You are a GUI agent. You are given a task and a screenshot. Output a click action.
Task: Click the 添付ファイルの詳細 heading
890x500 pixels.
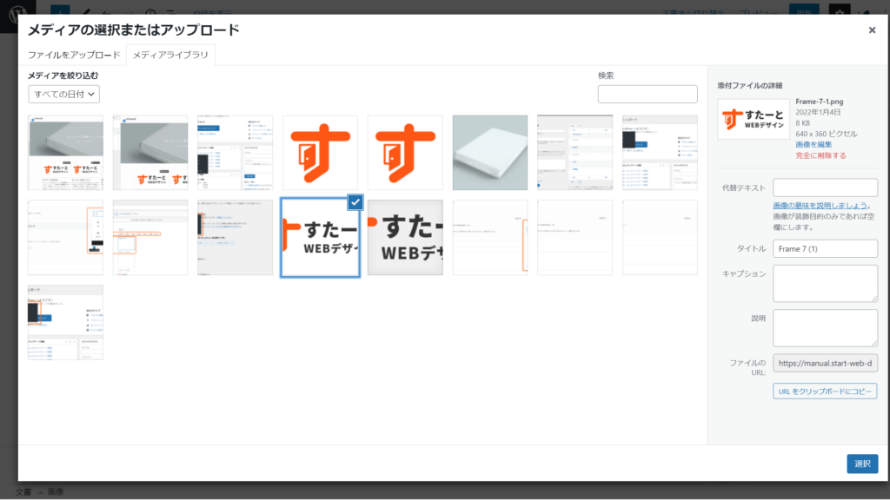pyautogui.click(x=749, y=86)
